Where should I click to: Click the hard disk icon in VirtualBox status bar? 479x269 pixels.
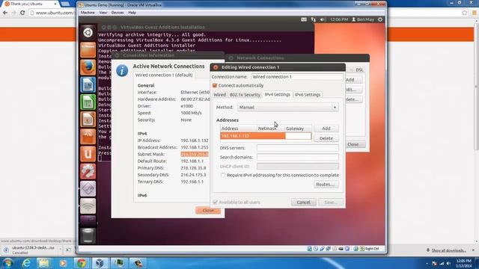[309, 249]
